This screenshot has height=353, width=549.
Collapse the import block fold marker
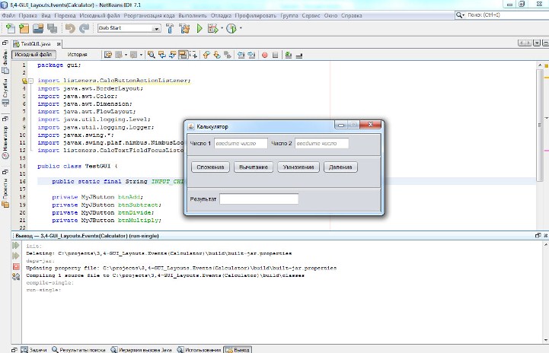(30, 80)
